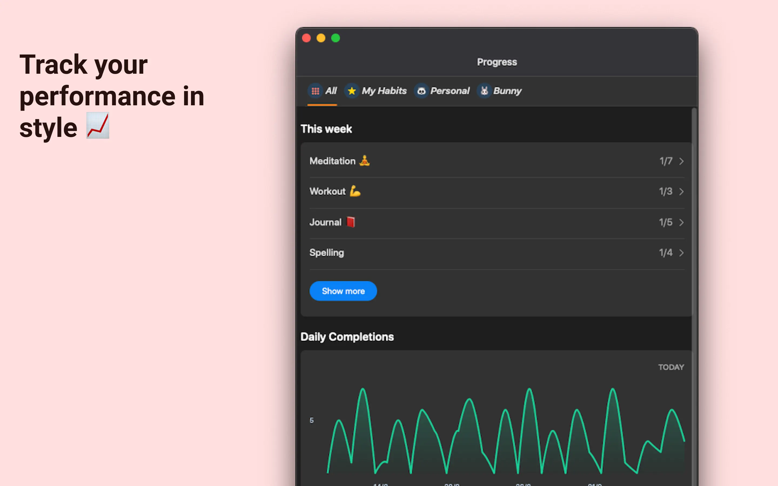This screenshot has height=486, width=778.
Task: Open the Bunny tab label
Action: [507, 91]
